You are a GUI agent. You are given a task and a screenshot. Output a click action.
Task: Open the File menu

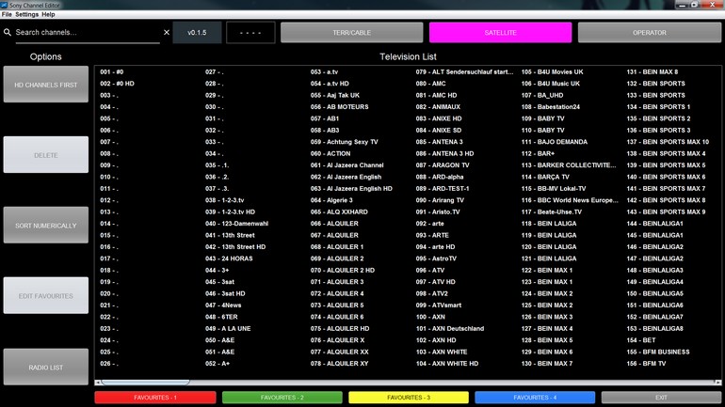(x=7, y=14)
